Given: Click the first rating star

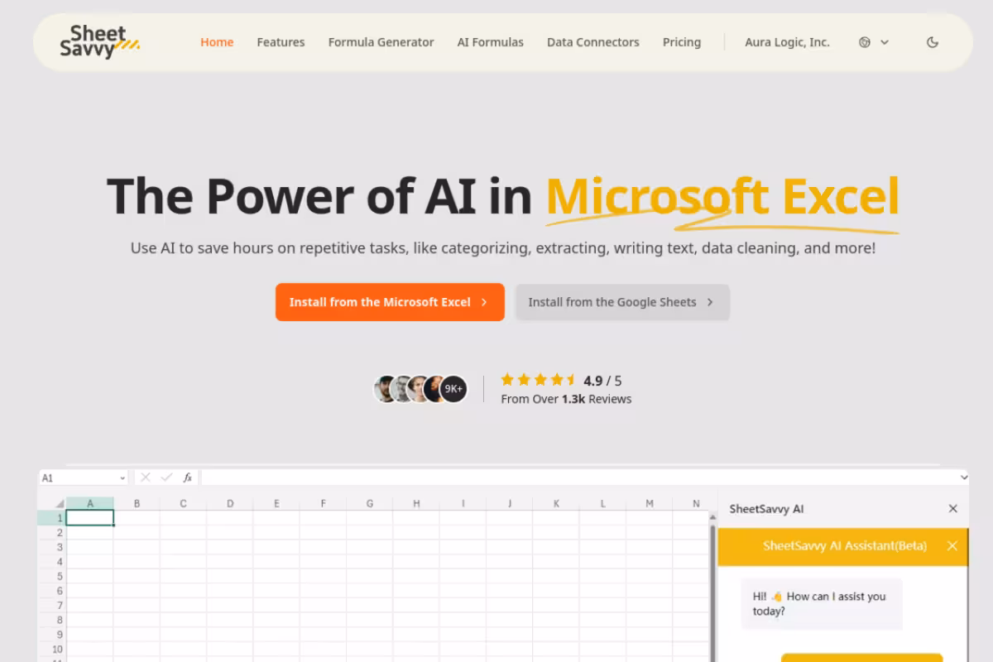Looking at the screenshot, I should tap(507, 380).
